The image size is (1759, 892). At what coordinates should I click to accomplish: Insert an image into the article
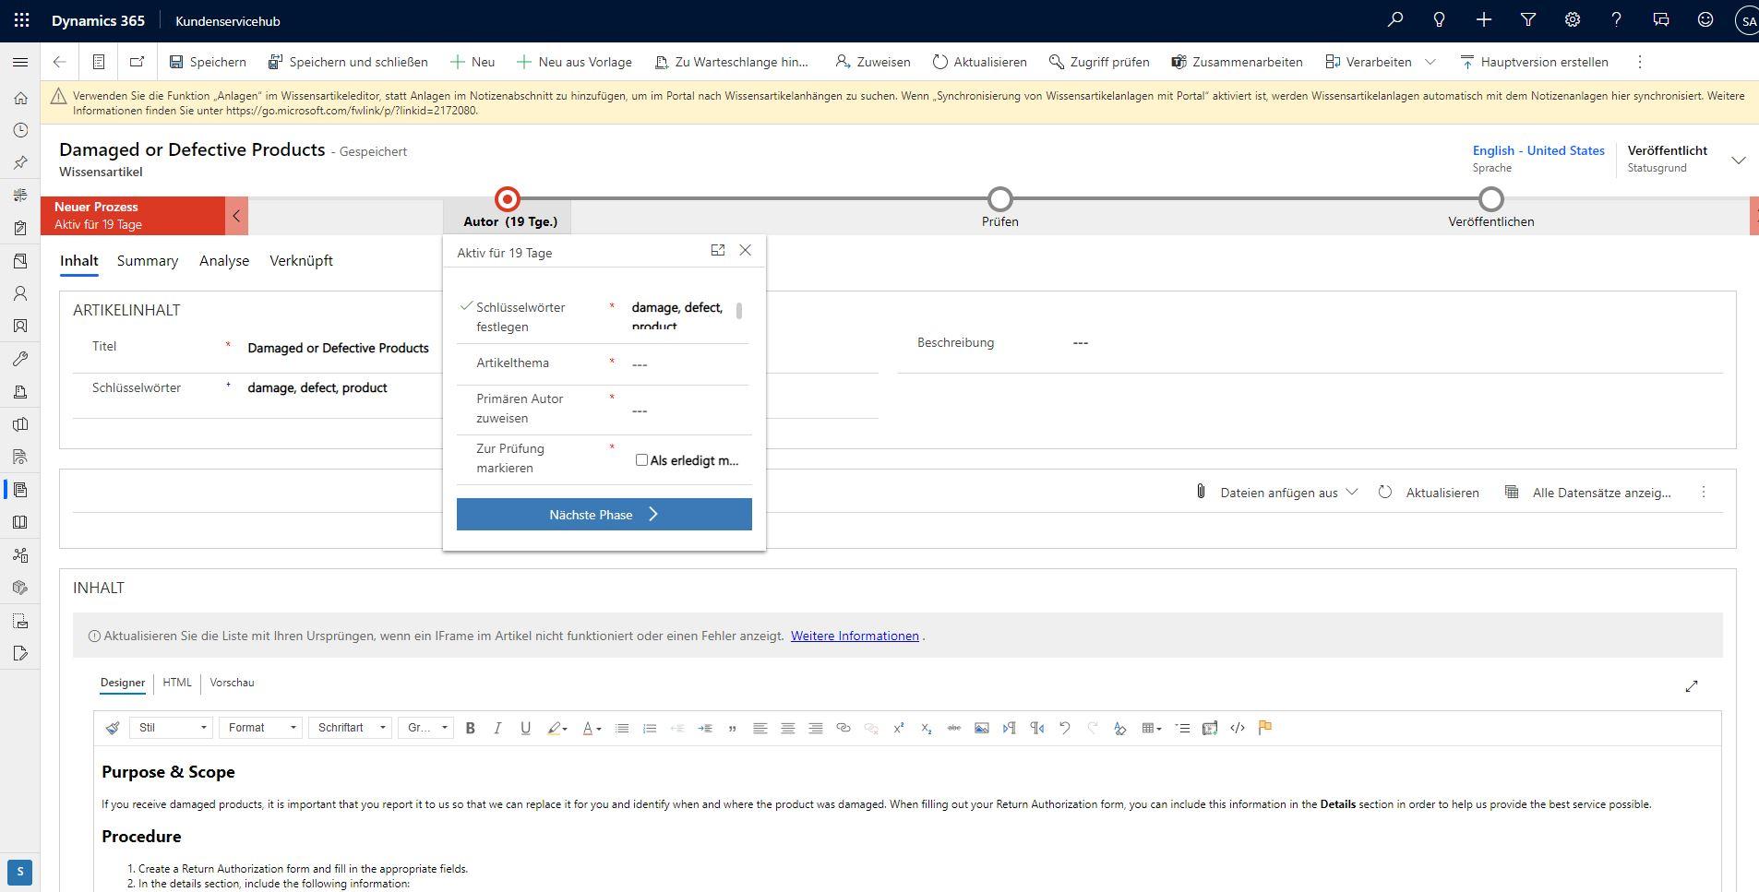click(982, 728)
